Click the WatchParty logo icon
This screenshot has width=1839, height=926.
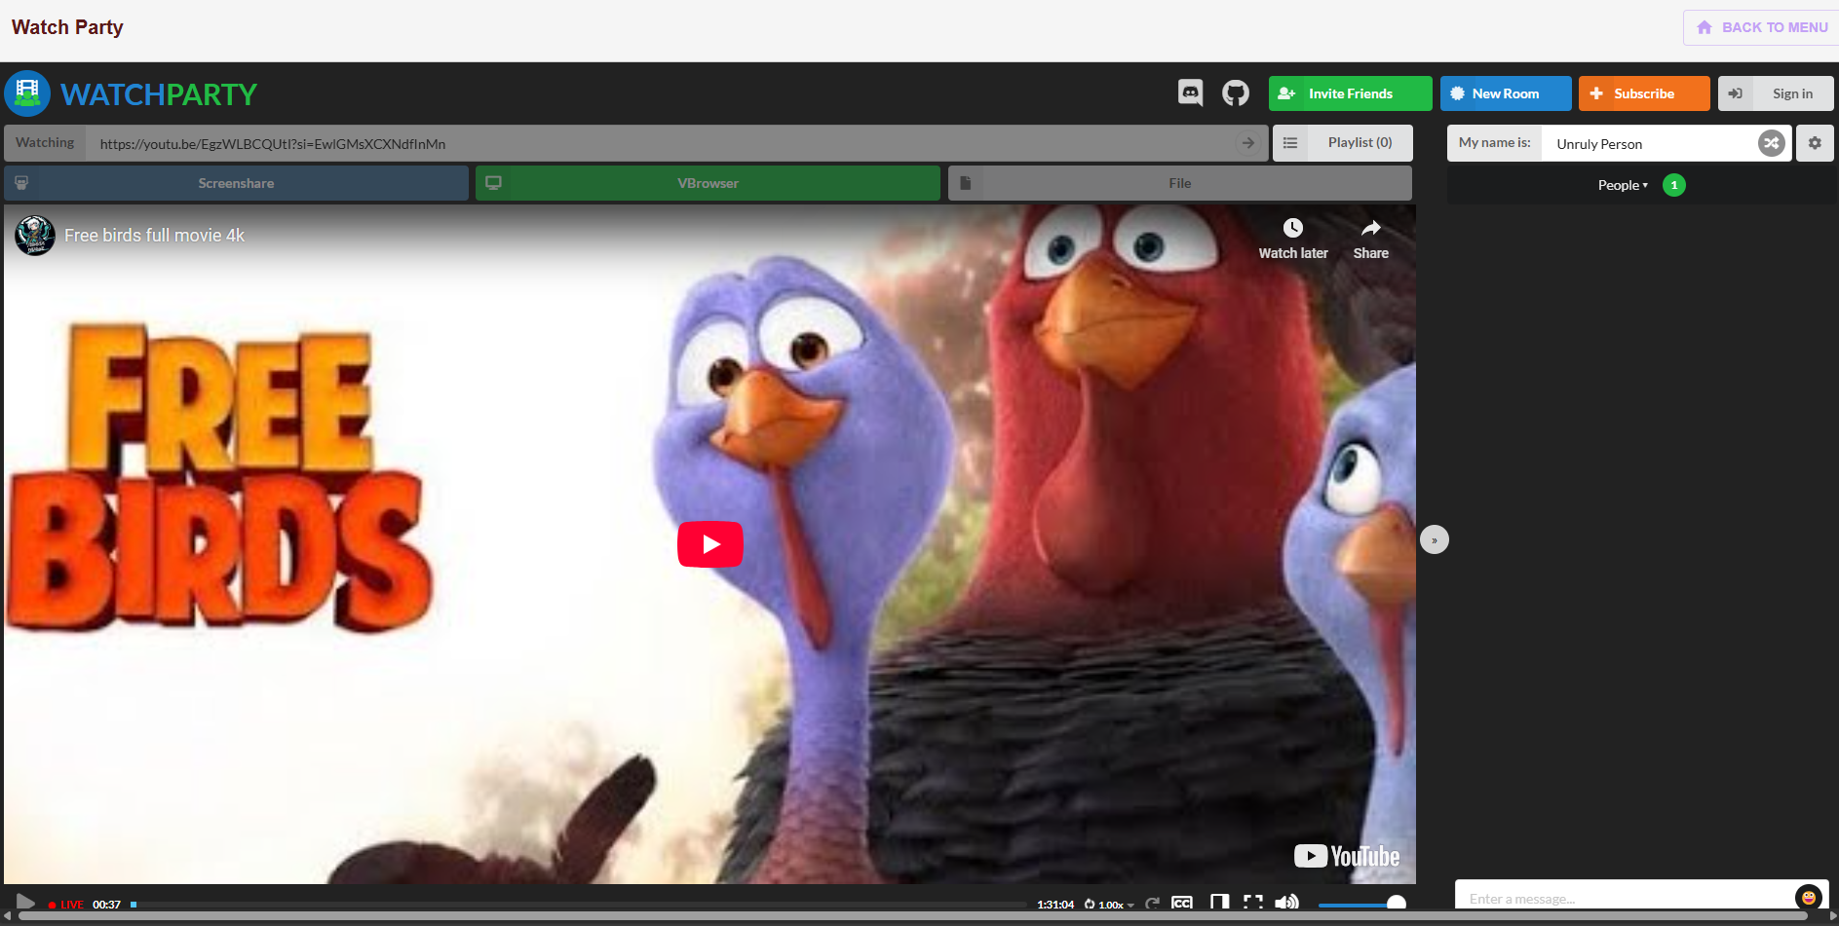(x=27, y=93)
